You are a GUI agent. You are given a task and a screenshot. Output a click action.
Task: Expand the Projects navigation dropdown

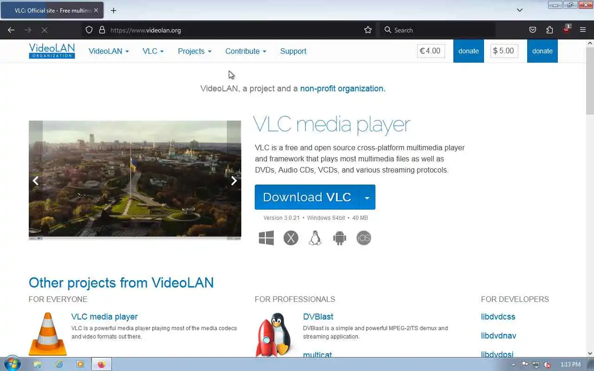click(194, 51)
